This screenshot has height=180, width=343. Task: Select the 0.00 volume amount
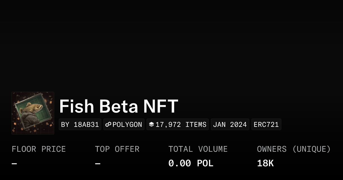(x=180, y=163)
